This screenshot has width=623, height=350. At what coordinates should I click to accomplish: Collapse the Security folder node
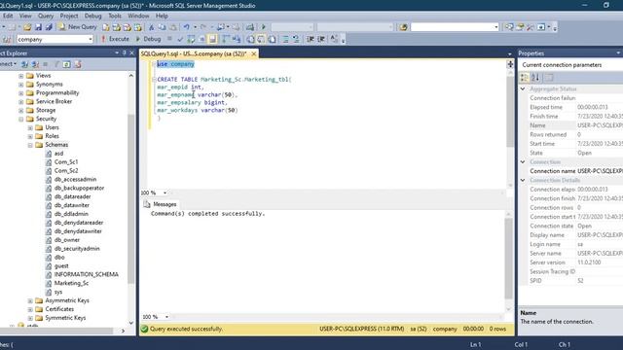21,119
